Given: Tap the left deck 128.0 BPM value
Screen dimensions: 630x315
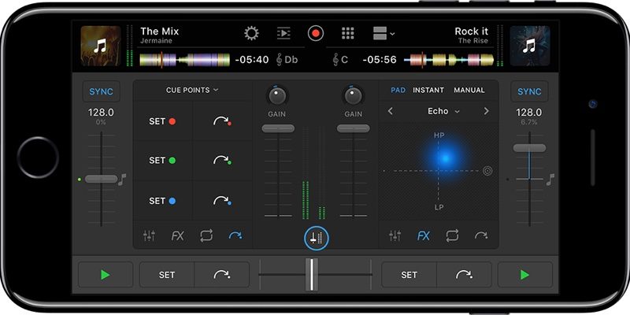Looking at the screenshot, I should pyautogui.click(x=102, y=113).
